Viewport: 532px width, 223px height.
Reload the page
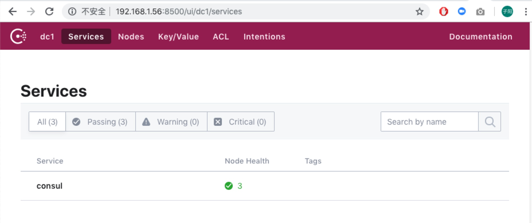tap(49, 11)
